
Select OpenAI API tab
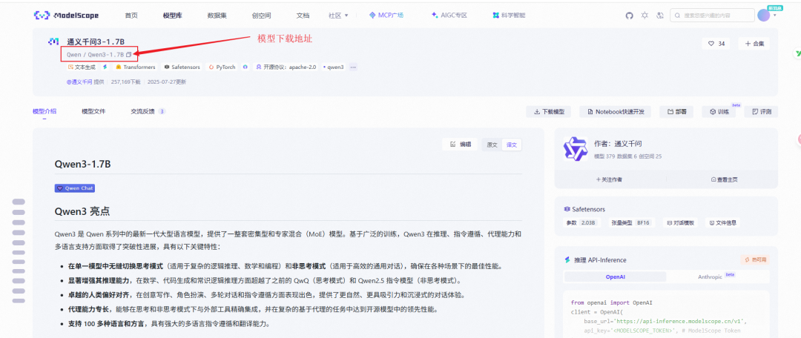coord(615,276)
